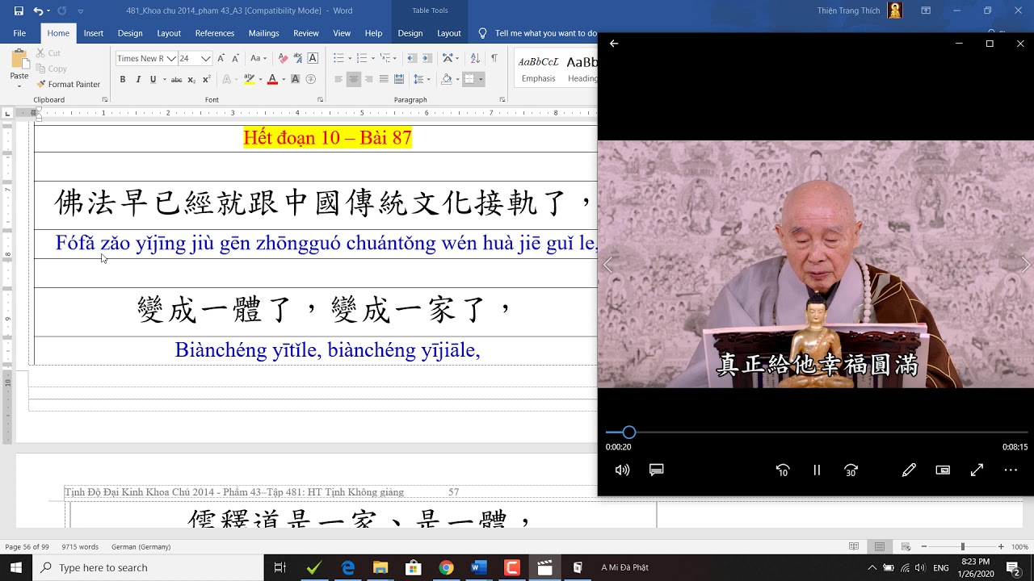This screenshot has width=1034, height=581.
Task: Open the Change Case dropdown
Action: 258,58
